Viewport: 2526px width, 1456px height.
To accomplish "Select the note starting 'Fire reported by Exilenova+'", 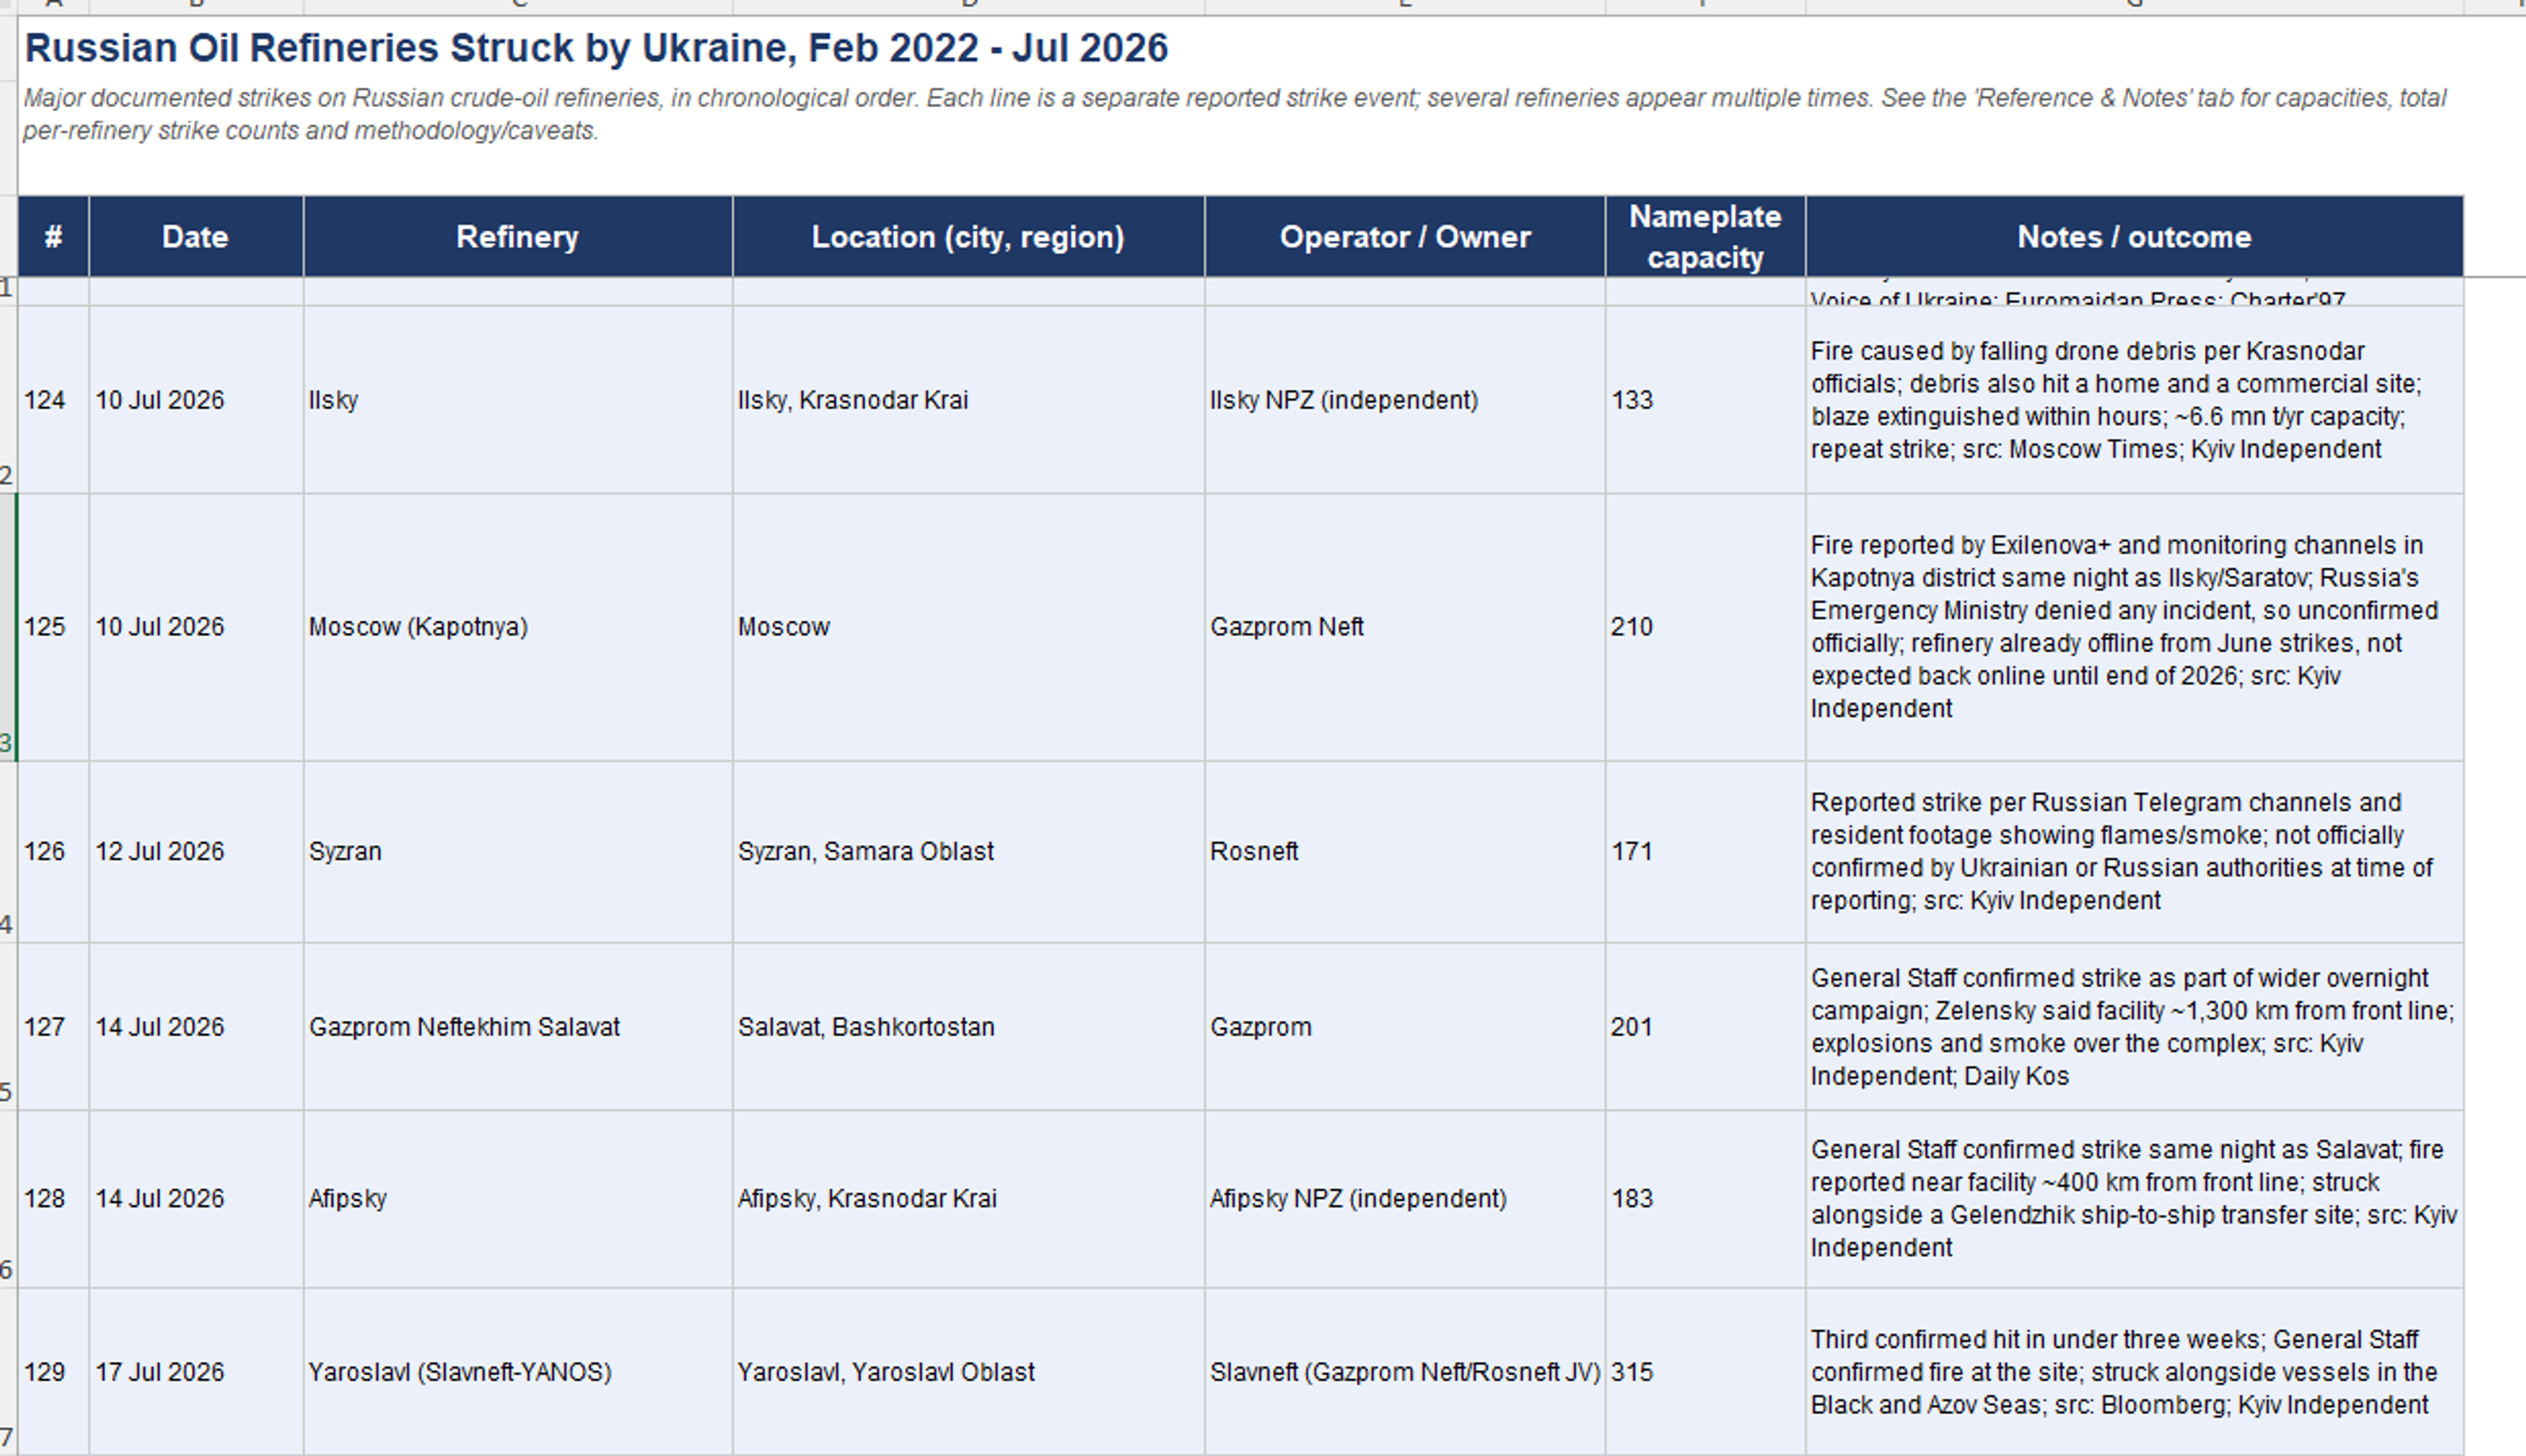I will pos(2135,627).
